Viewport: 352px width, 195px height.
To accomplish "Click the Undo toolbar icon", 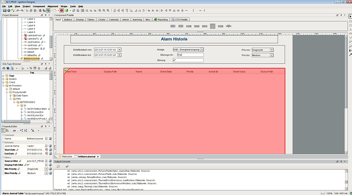I will coord(18,11).
